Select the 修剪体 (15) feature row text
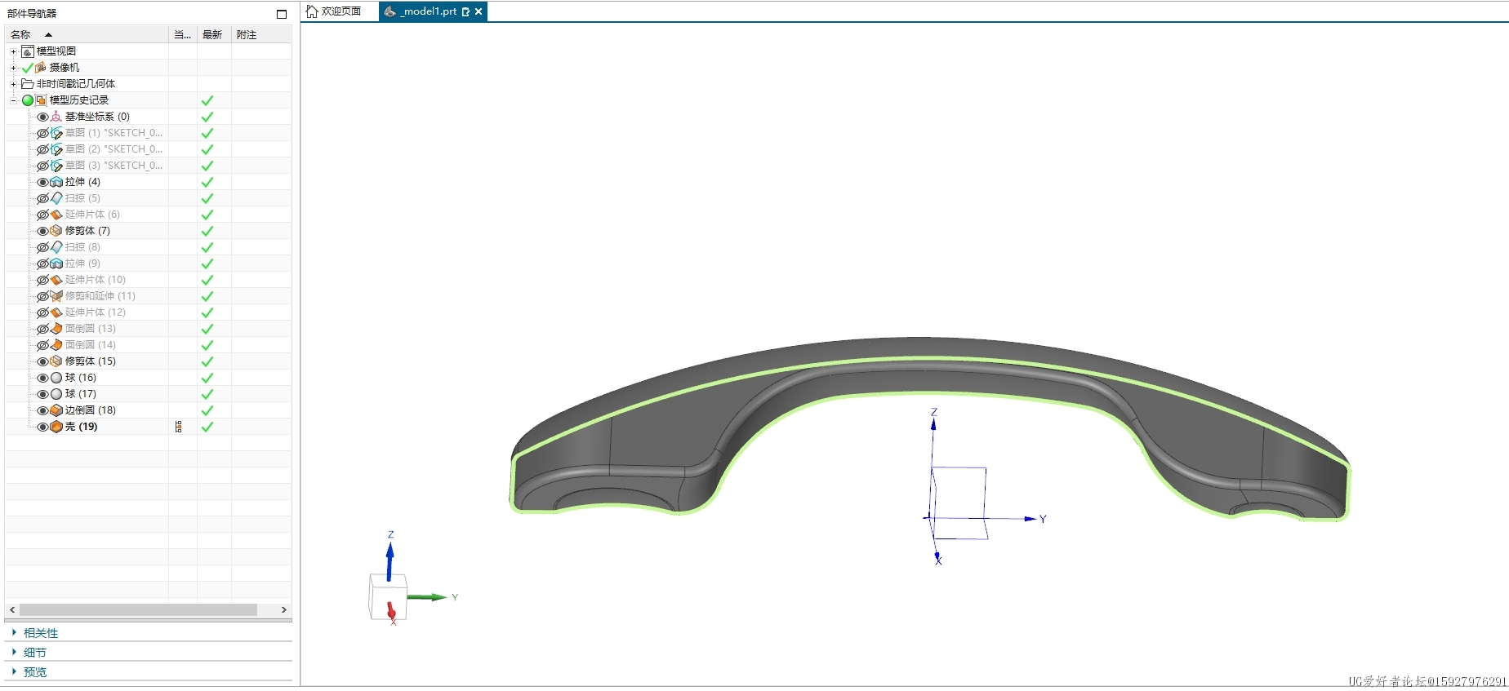 (x=91, y=361)
